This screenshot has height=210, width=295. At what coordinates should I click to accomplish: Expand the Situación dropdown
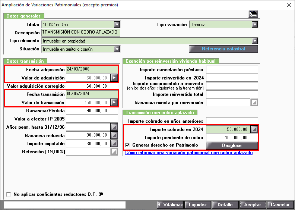[x=117, y=49]
